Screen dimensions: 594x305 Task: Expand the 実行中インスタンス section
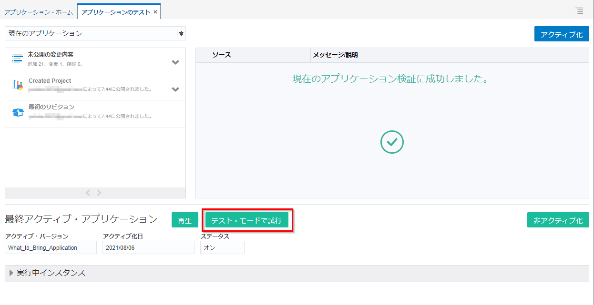pos(11,273)
